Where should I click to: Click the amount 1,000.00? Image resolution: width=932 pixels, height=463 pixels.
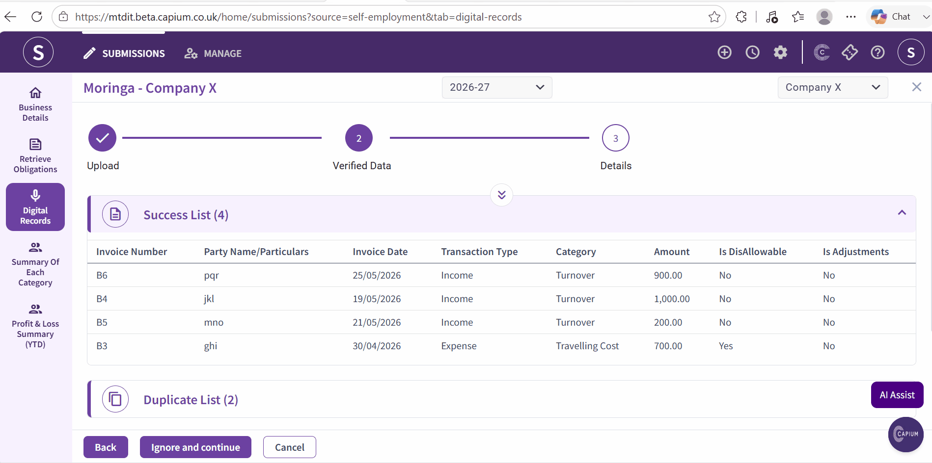click(672, 299)
